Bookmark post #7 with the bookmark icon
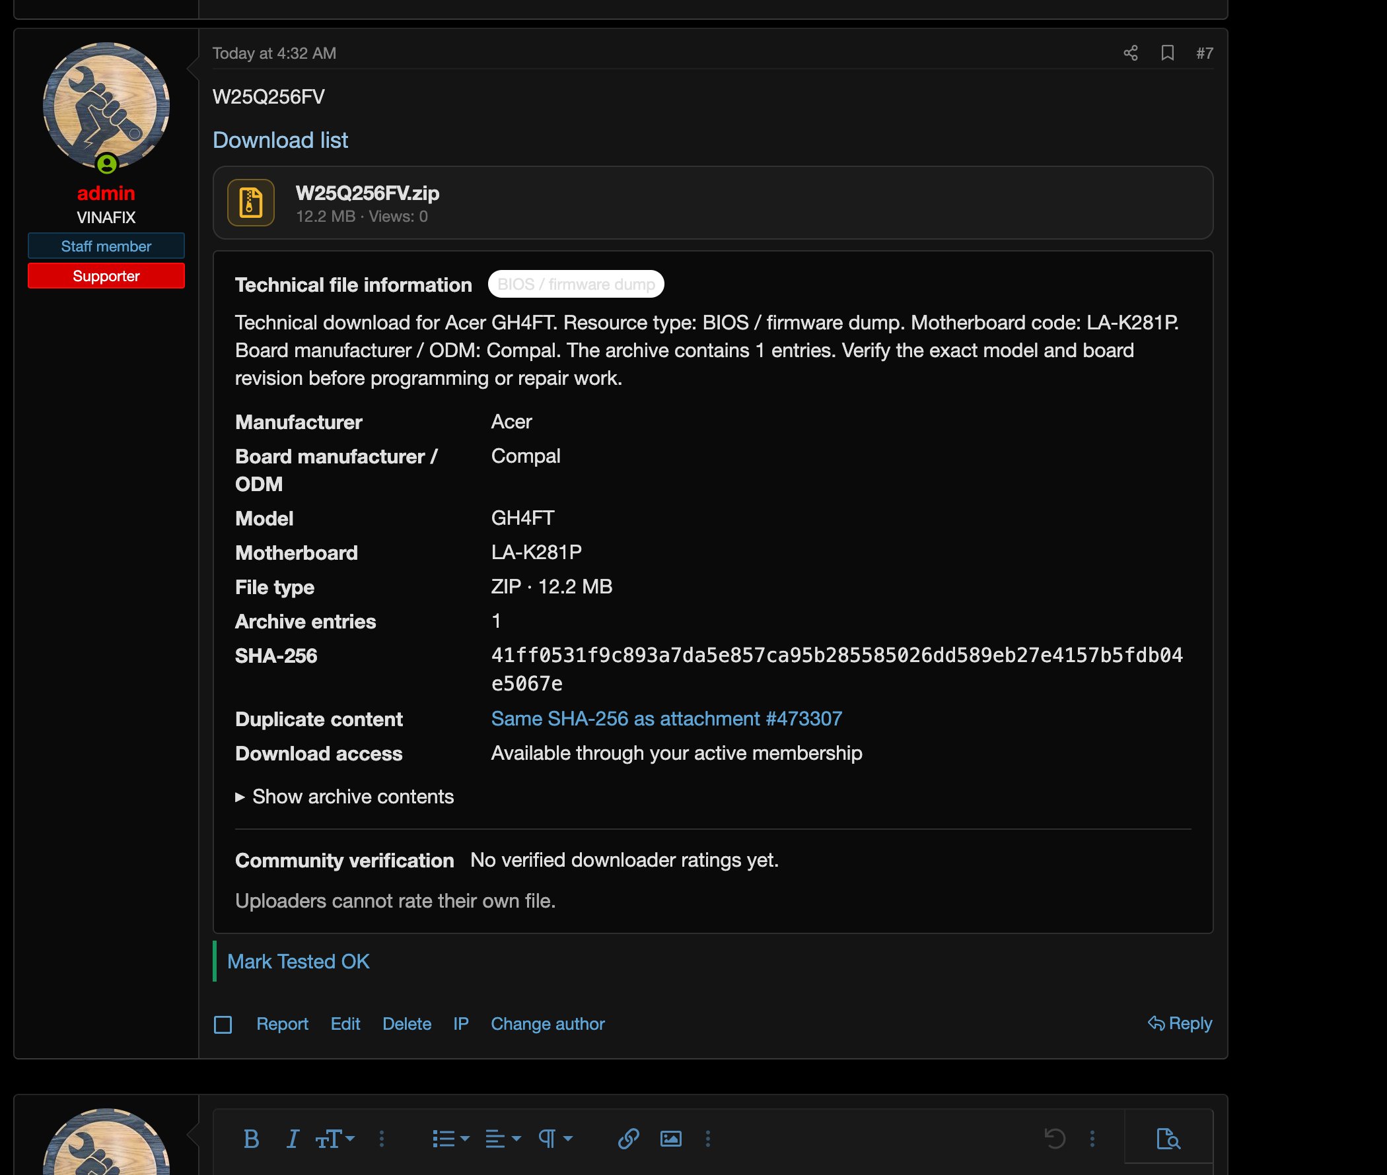 [x=1167, y=53]
